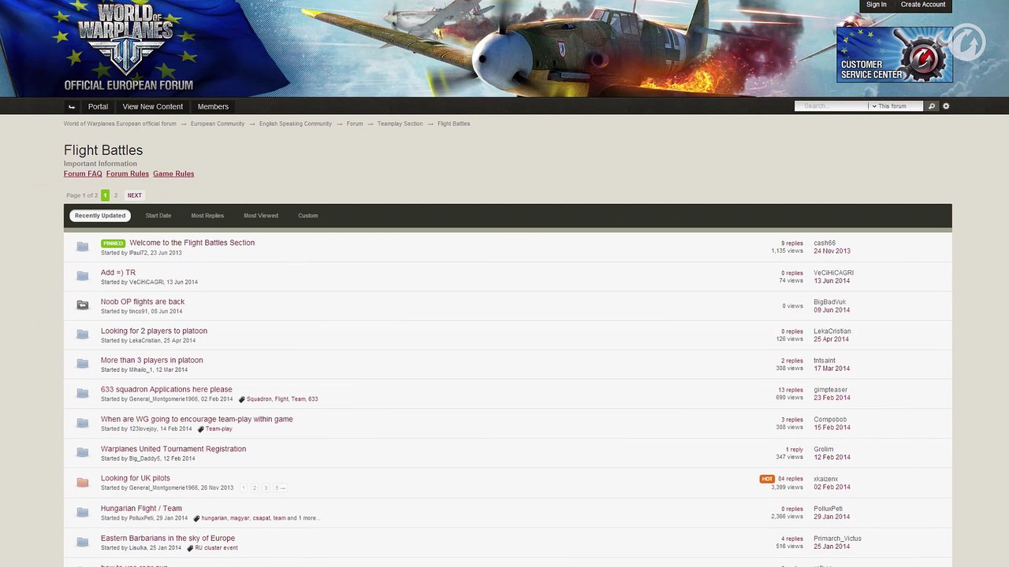Click tag icon next to RU cluster event
This screenshot has width=1009, height=567.
point(190,548)
